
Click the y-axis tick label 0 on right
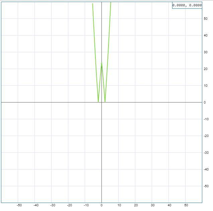click(x=205, y=102)
